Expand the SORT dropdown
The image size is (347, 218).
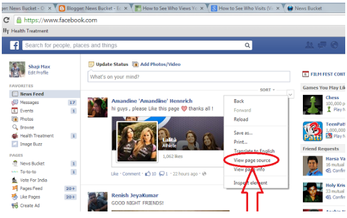coord(267,90)
